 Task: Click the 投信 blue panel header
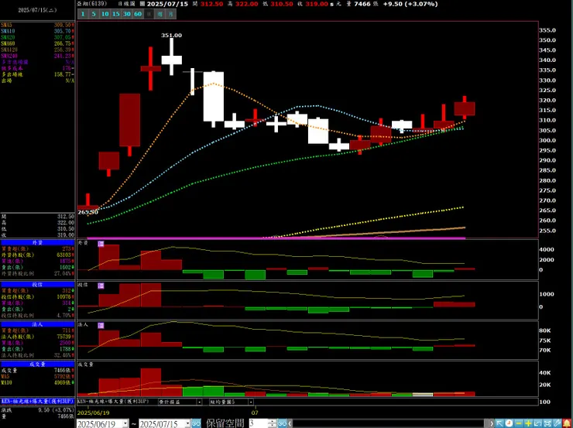(38, 285)
